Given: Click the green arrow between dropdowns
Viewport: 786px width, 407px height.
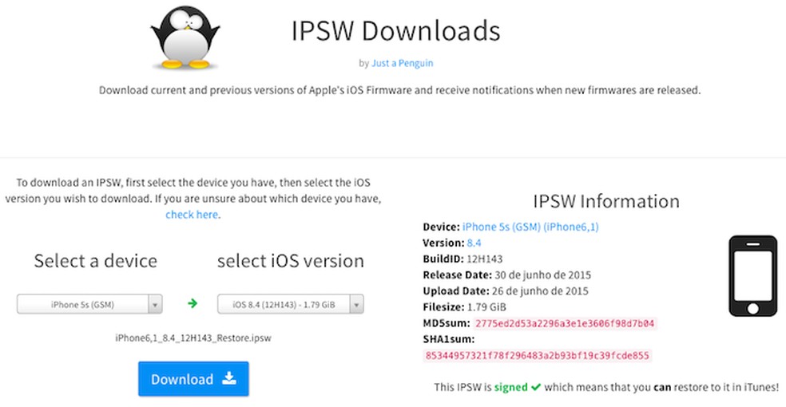Looking at the screenshot, I should pyautogui.click(x=192, y=303).
